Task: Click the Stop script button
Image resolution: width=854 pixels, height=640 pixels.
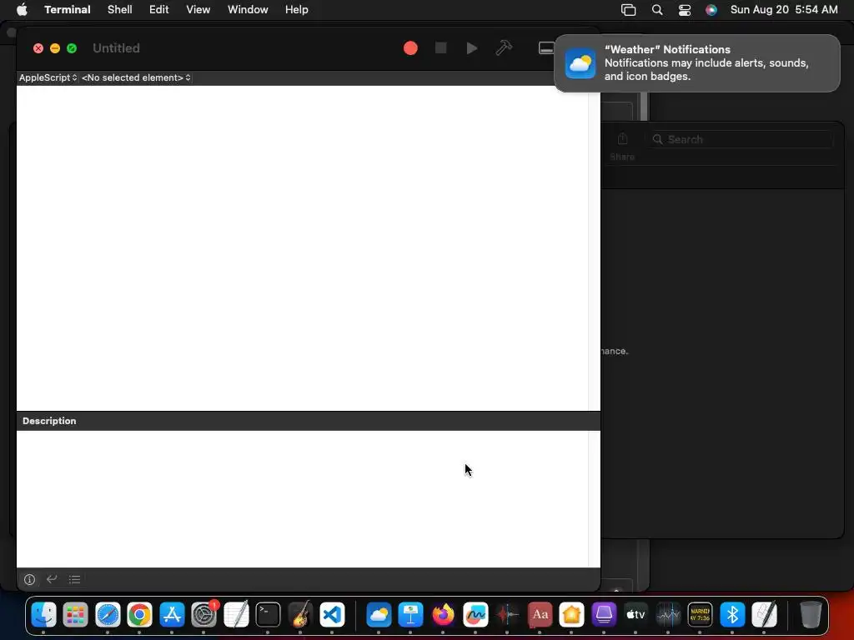Action: point(440,47)
